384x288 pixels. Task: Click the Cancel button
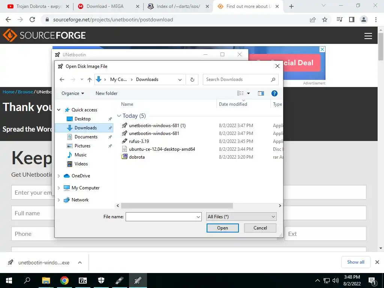260,228
